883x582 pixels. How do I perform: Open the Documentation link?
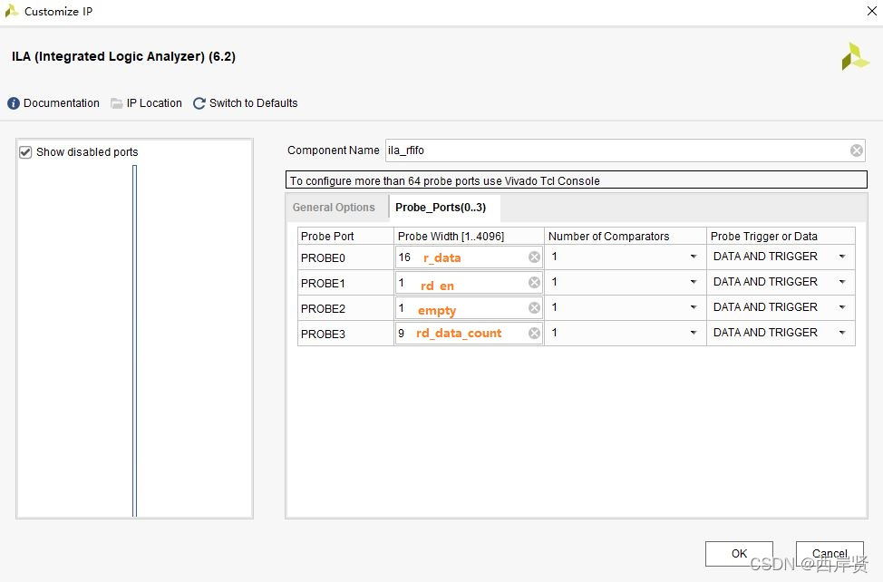(62, 103)
